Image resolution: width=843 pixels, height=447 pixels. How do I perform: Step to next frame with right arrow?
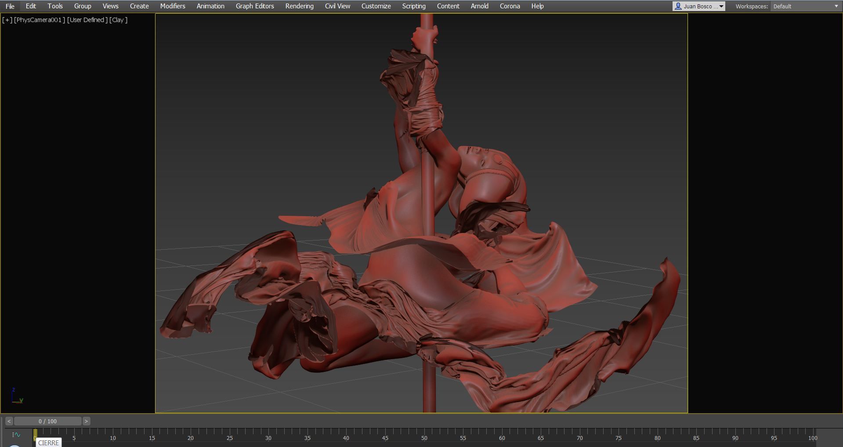(x=86, y=421)
